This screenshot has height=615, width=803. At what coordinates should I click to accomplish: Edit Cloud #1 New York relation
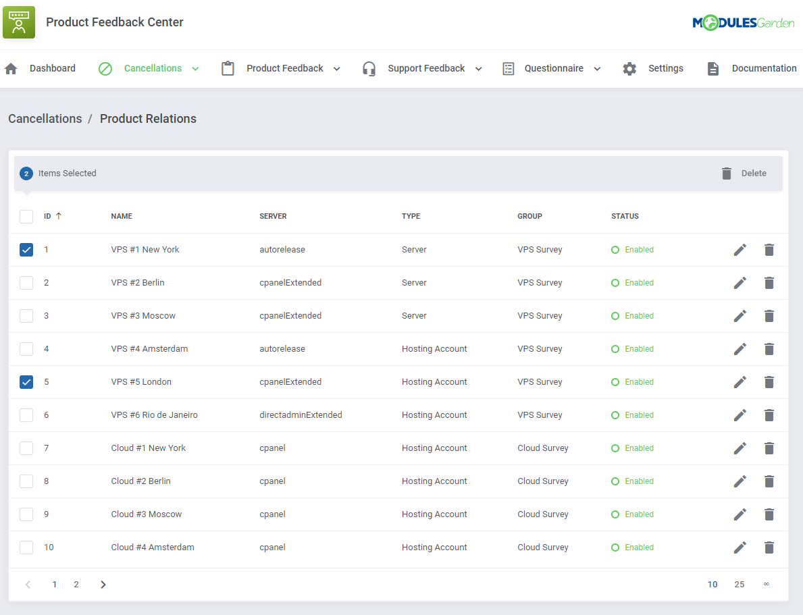click(x=740, y=448)
